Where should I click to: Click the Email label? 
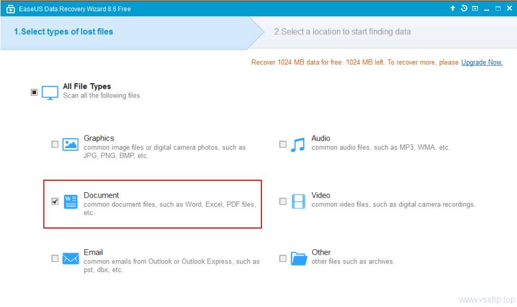click(94, 252)
